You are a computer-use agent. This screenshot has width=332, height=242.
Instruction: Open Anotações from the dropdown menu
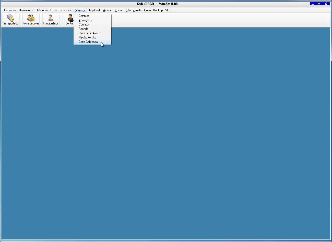(85, 20)
